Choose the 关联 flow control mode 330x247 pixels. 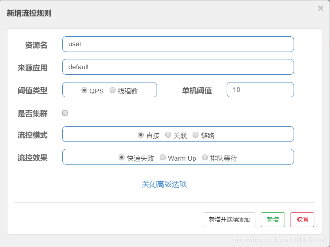(x=168, y=134)
